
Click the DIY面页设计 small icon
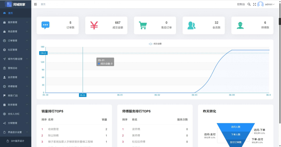(x=8, y=141)
